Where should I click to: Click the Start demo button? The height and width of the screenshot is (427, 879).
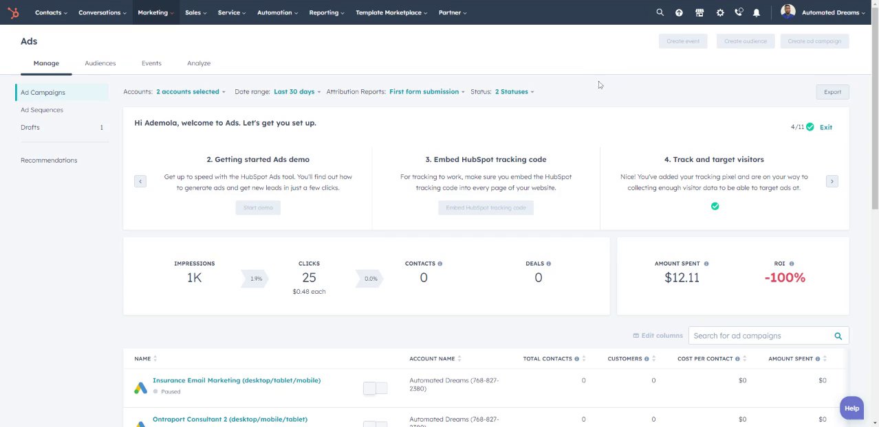258,207
